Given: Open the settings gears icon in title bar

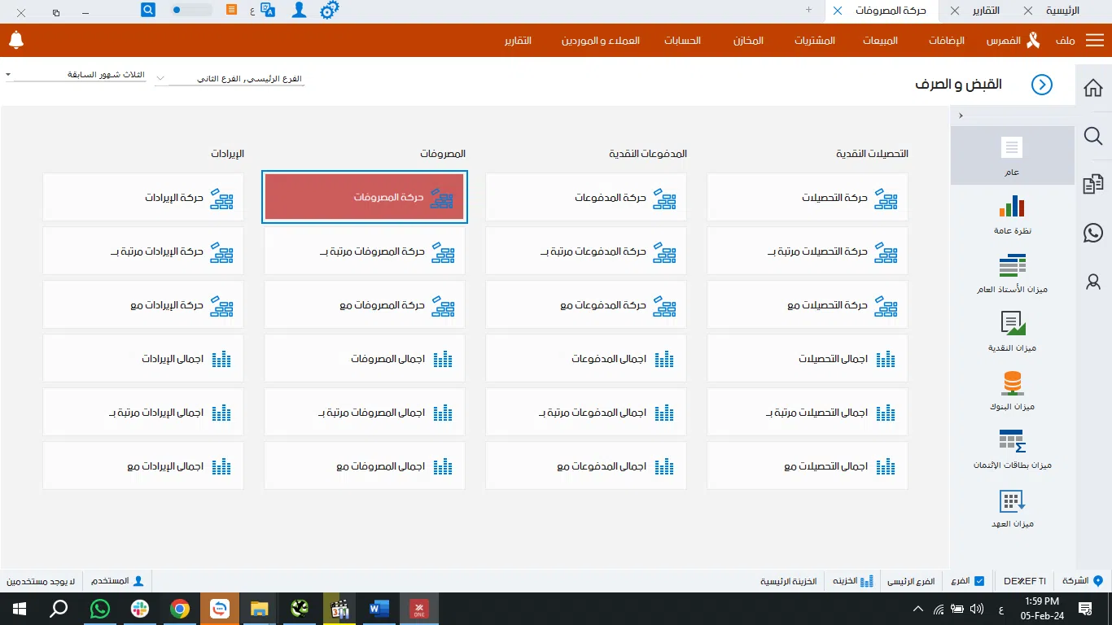Looking at the screenshot, I should coord(329,11).
